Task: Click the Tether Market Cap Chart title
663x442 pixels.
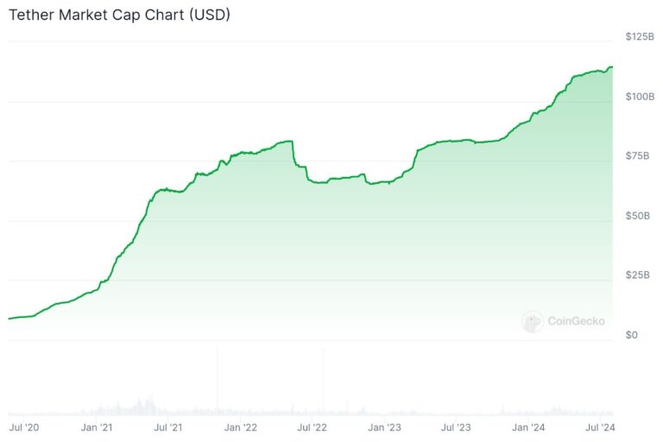Action: click(x=119, y=15)
